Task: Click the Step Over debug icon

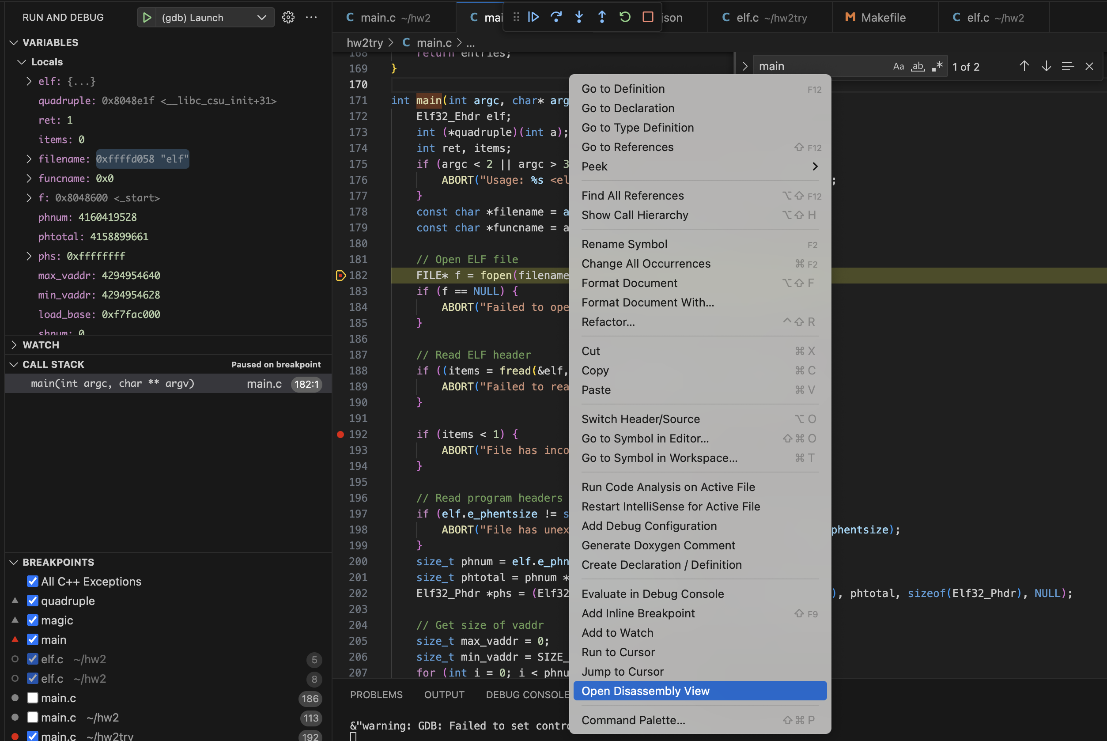Action: (556, 18)
